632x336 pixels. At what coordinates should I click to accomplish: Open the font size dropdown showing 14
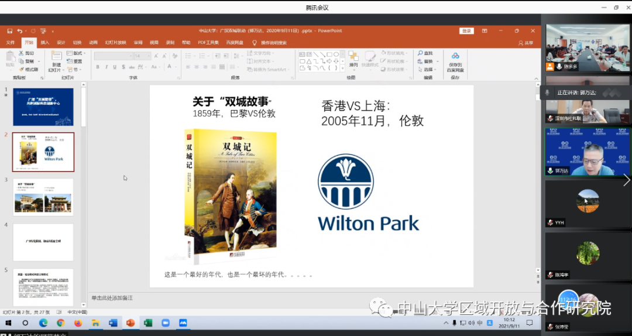tap(149, 56)
